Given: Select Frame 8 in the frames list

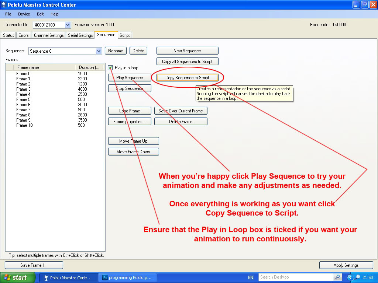Looking at the screenshot, I should tap(23, 115).
